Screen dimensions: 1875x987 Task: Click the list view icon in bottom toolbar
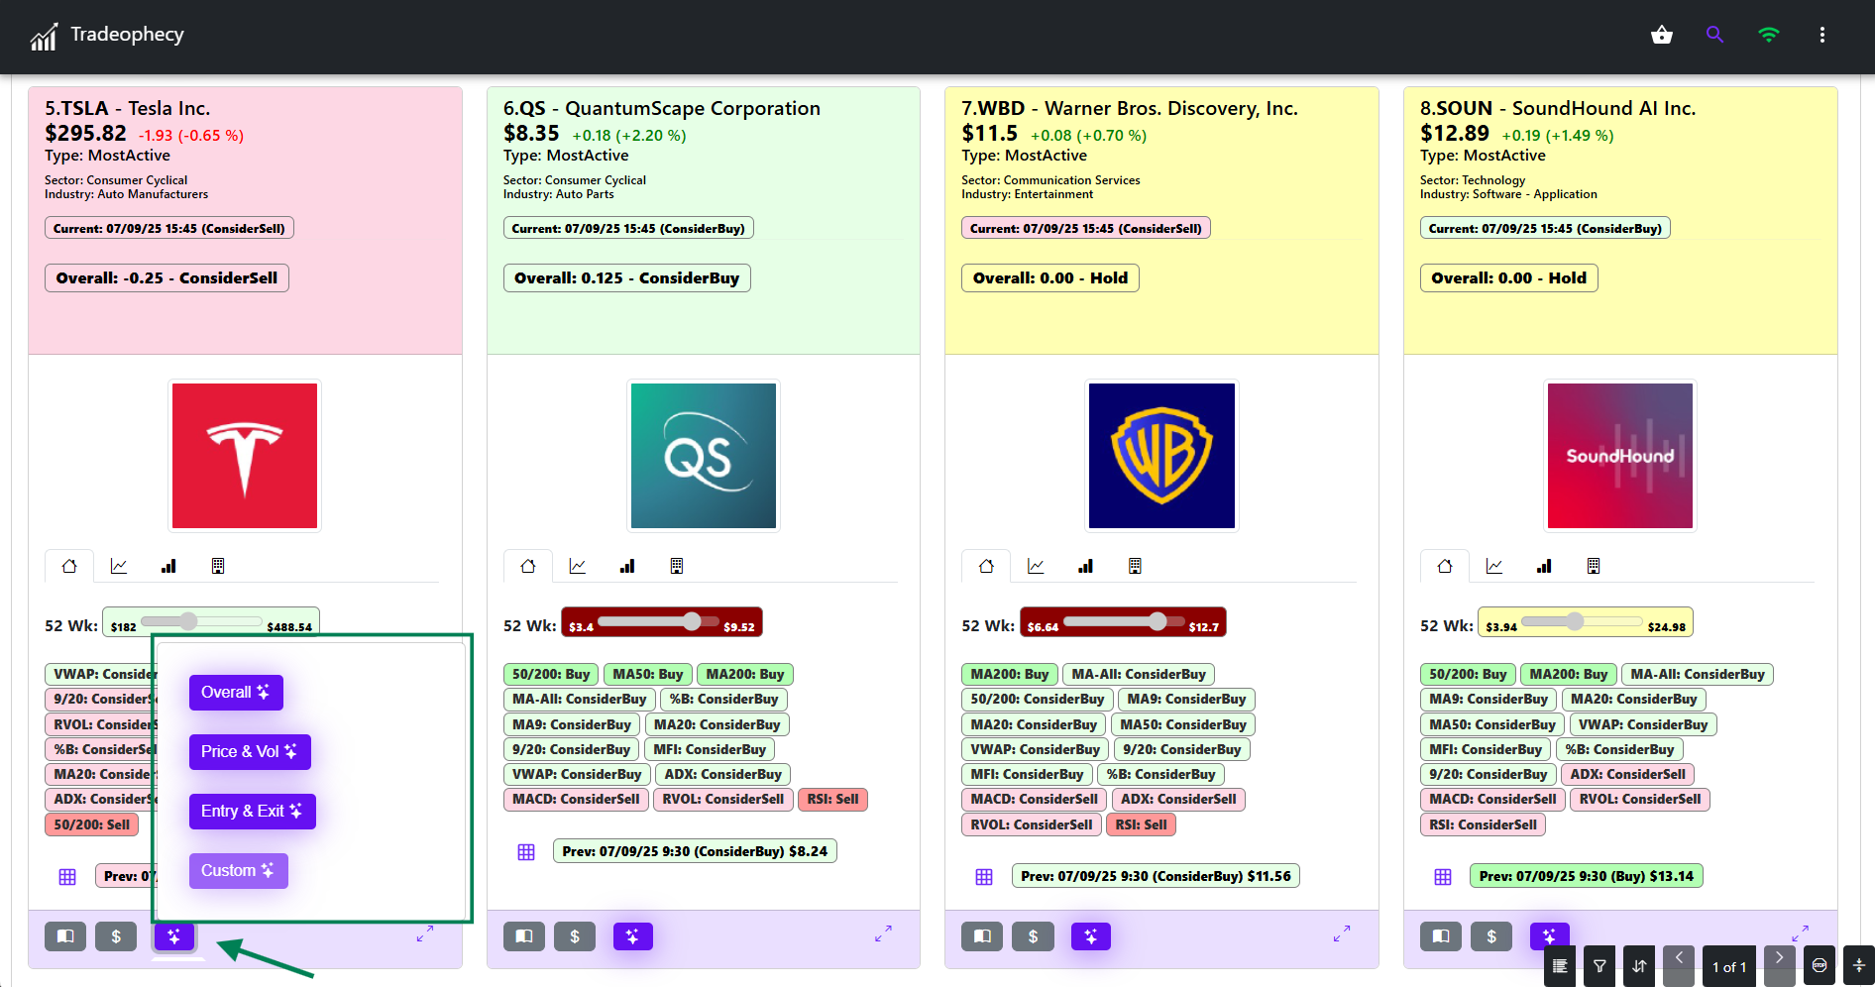point(1560,966)
